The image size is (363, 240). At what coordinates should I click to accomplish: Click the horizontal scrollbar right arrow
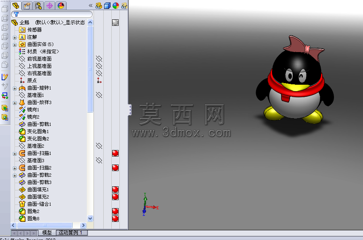[x=83, y=225]
